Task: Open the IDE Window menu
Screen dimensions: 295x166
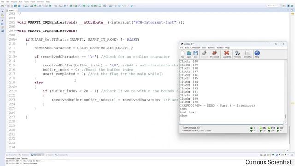Action: (40, 2)
